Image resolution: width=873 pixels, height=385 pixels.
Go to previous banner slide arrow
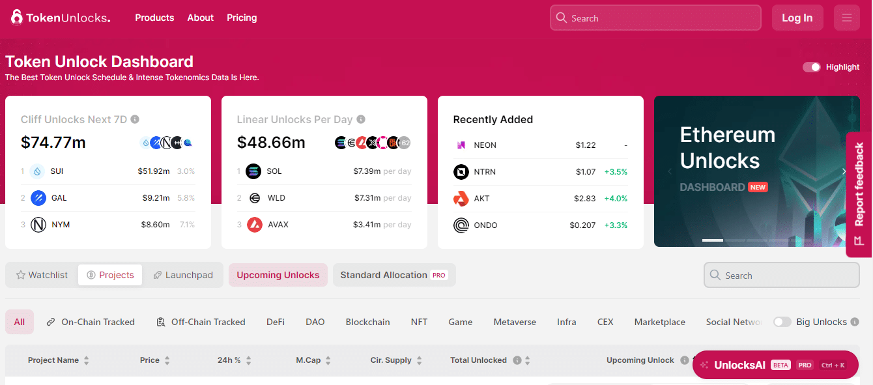668,171
